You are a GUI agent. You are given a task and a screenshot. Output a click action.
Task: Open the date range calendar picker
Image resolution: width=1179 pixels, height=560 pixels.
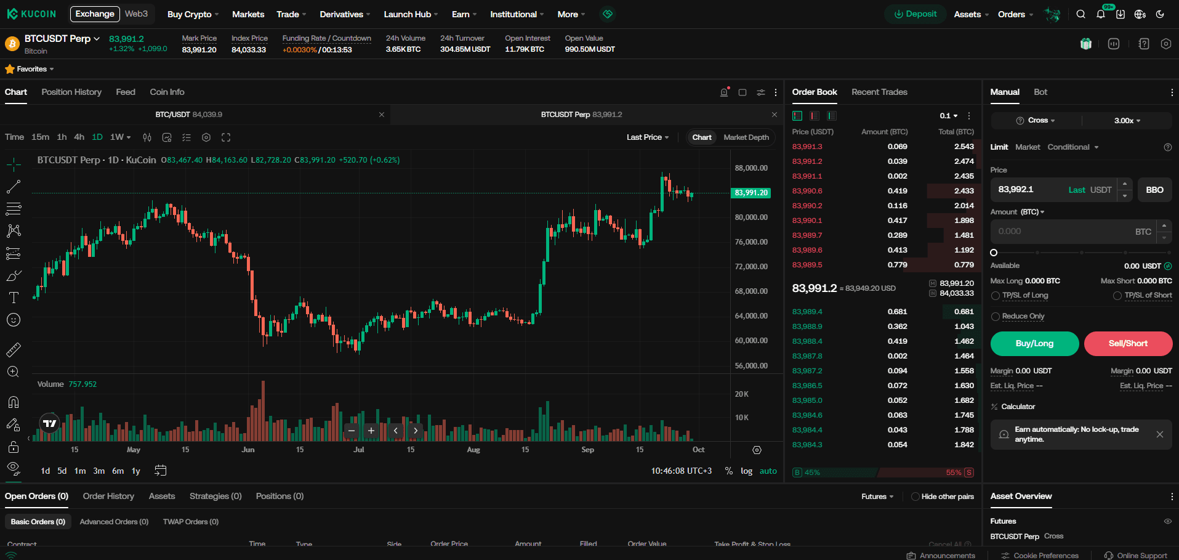point(160,471)
